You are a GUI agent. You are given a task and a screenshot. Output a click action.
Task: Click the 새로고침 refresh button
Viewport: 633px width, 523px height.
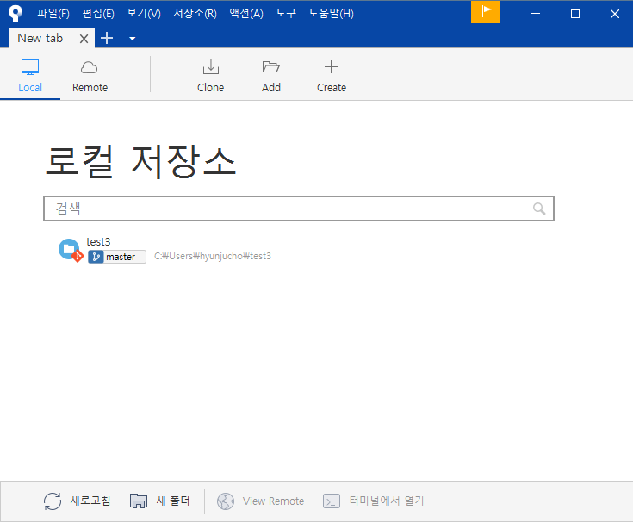tap(78, 501)
